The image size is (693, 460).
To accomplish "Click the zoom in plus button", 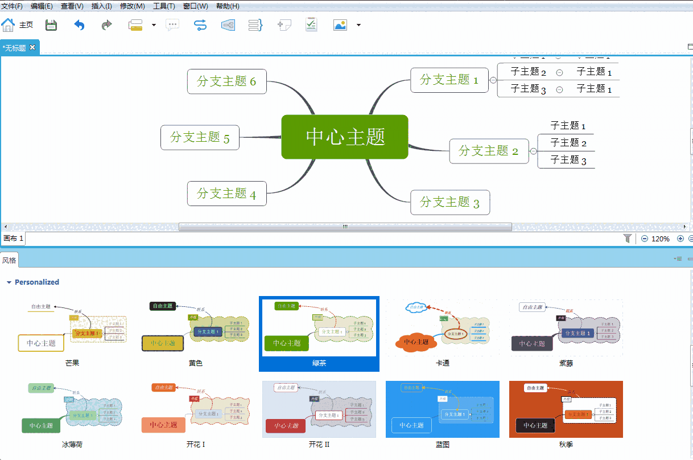I will (680, 239).
